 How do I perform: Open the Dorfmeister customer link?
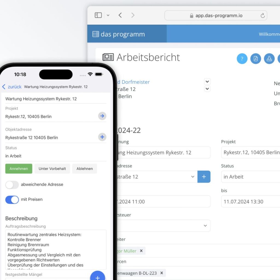coord(133,82)
